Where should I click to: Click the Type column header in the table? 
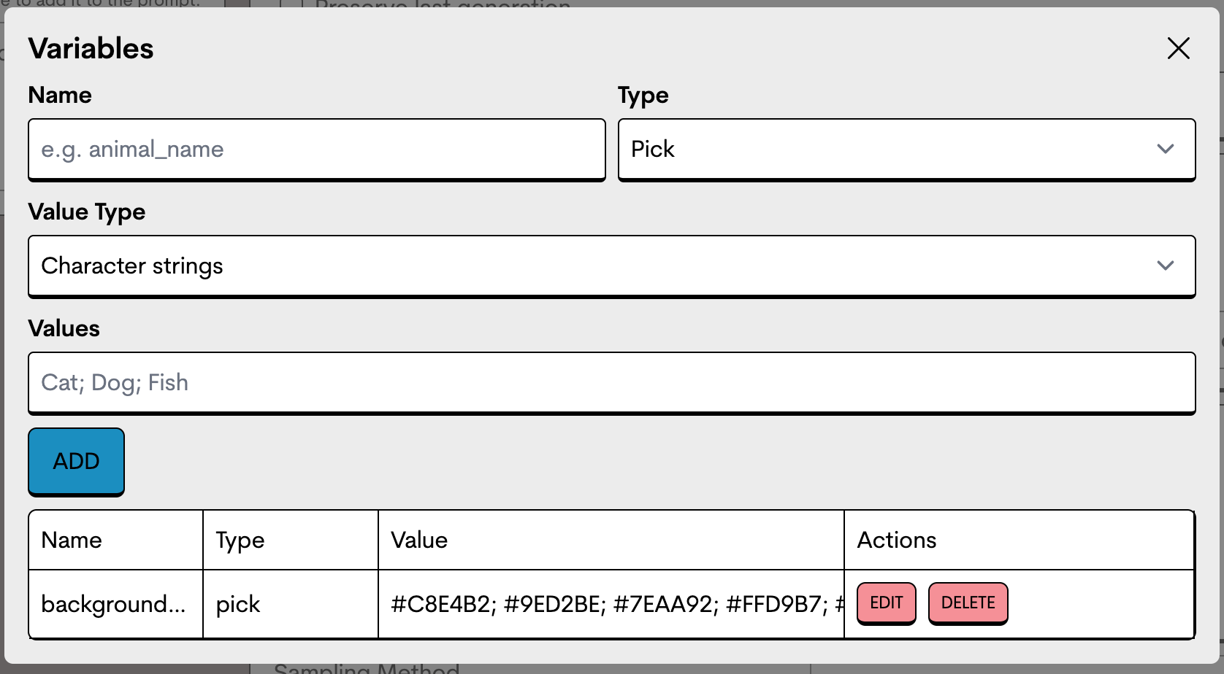[x=291, y=540]
